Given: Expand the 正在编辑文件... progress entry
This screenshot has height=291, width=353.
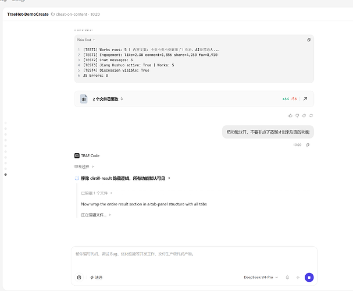Looking at the screenshot, I should [96, 215].
